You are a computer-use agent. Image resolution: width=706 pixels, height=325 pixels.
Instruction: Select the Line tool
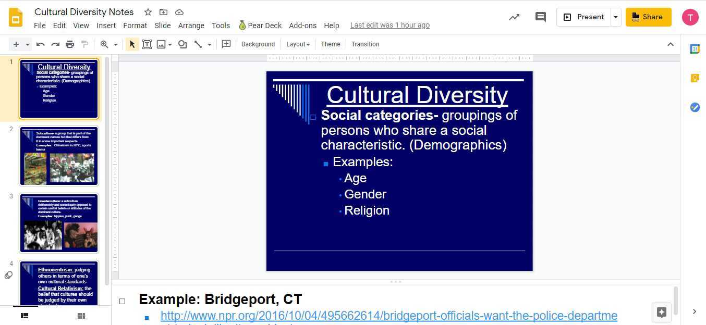198,44
